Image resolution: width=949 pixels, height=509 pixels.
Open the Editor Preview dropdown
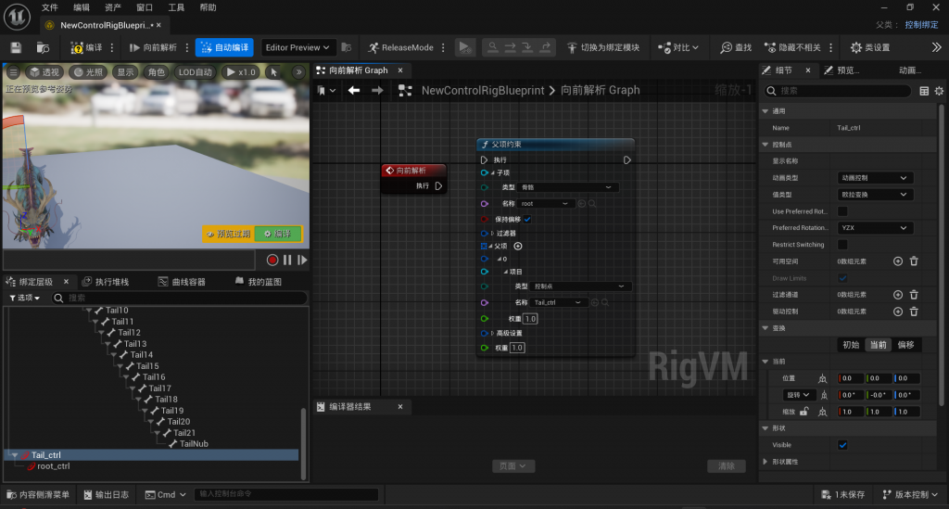coord(297,47)
